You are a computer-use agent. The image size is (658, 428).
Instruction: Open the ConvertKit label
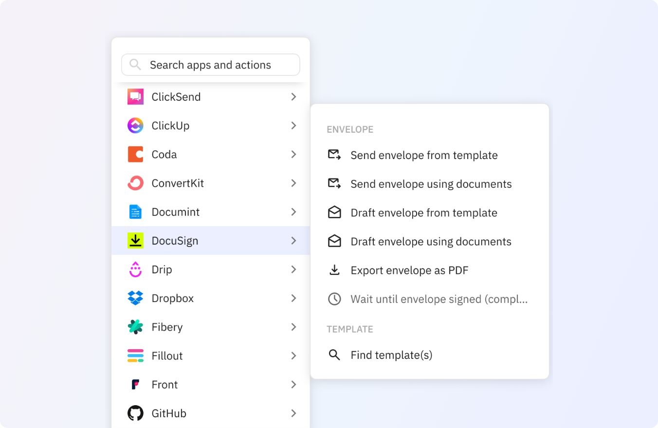tap(178, 183)
